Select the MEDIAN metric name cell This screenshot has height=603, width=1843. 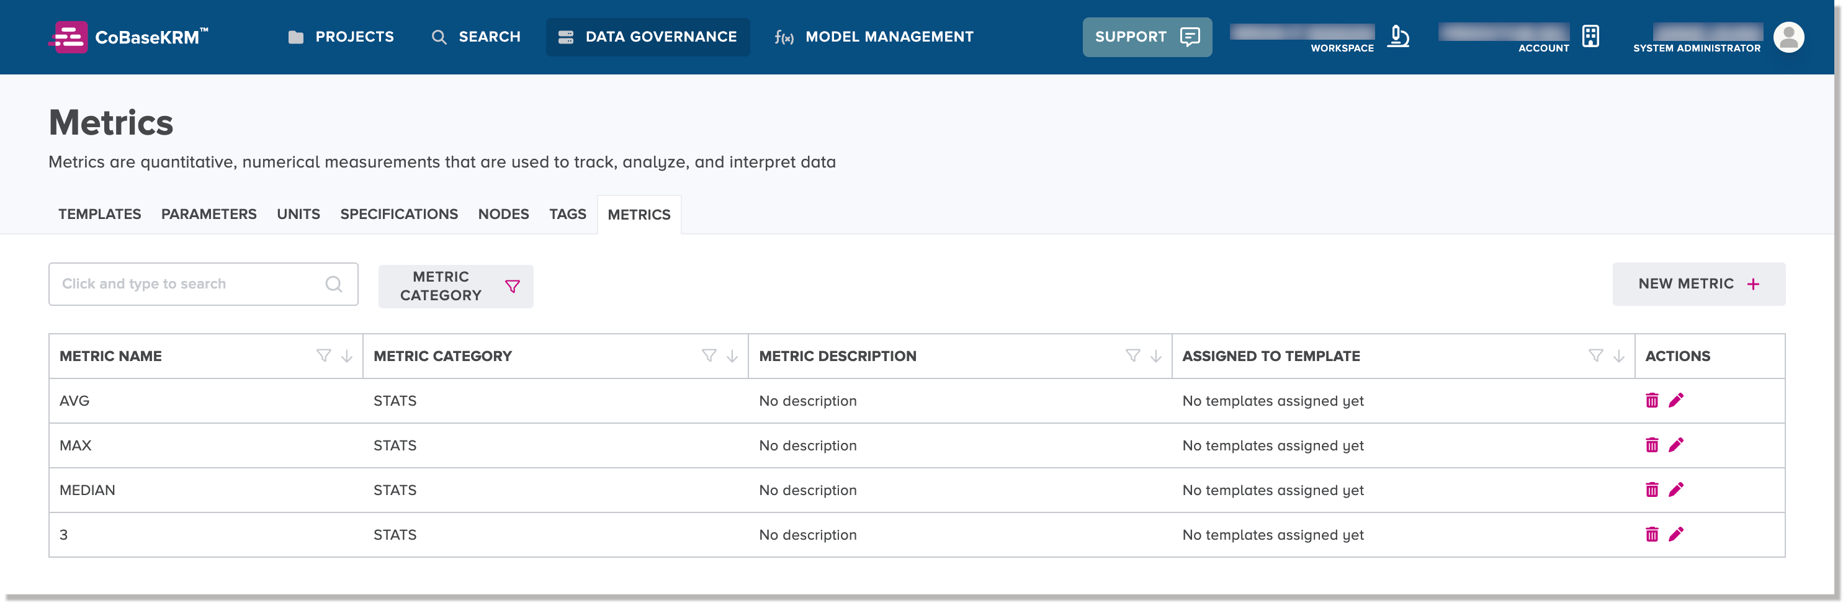point(206,490)
